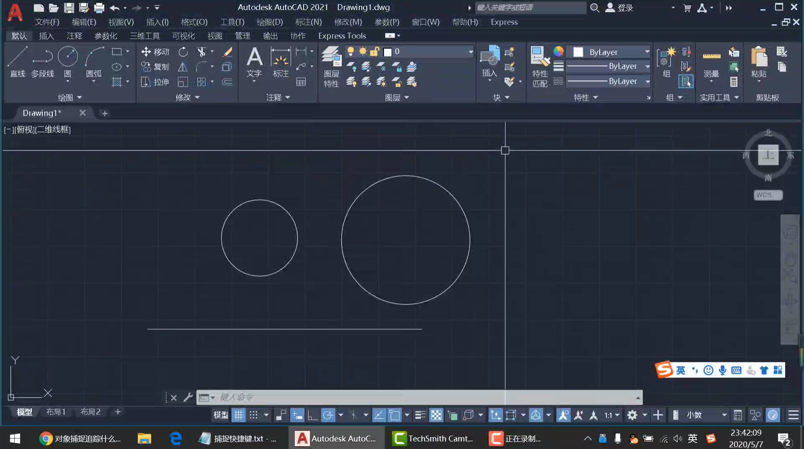
Task: Click the Group (组) icon
Action: point(666,62)
